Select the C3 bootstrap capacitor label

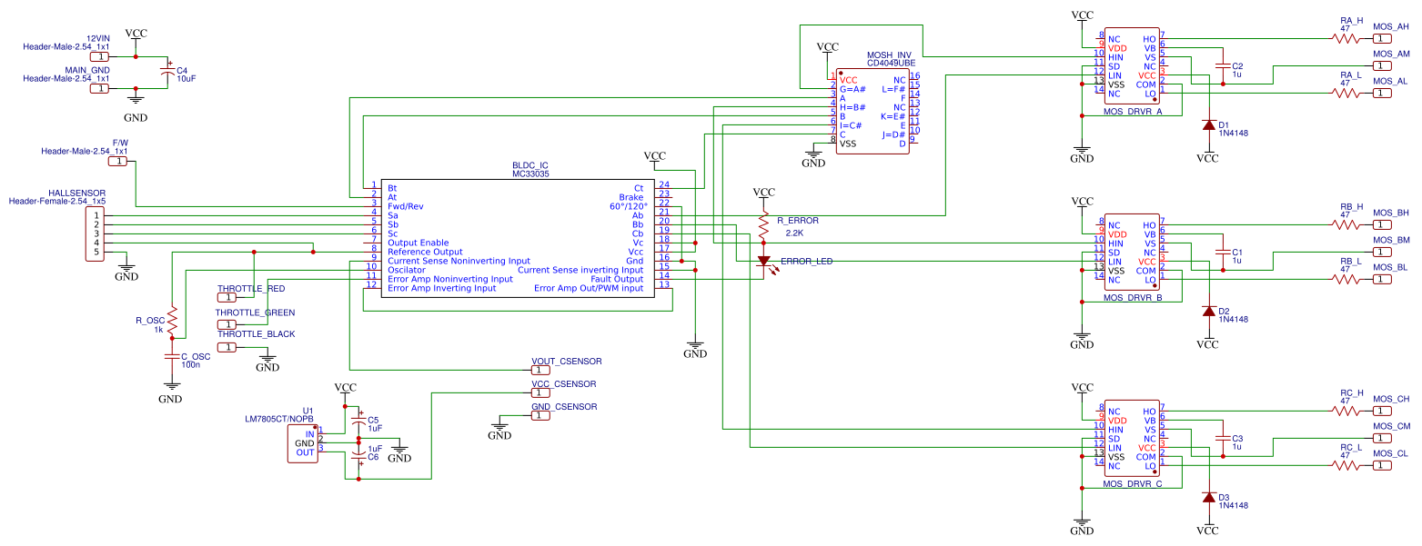1237,438
